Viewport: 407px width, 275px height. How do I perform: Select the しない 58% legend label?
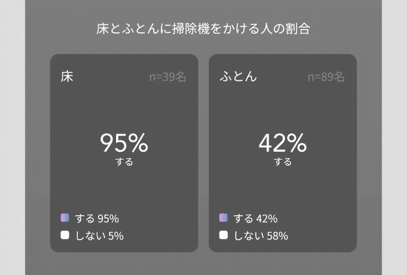coord(261,236)
